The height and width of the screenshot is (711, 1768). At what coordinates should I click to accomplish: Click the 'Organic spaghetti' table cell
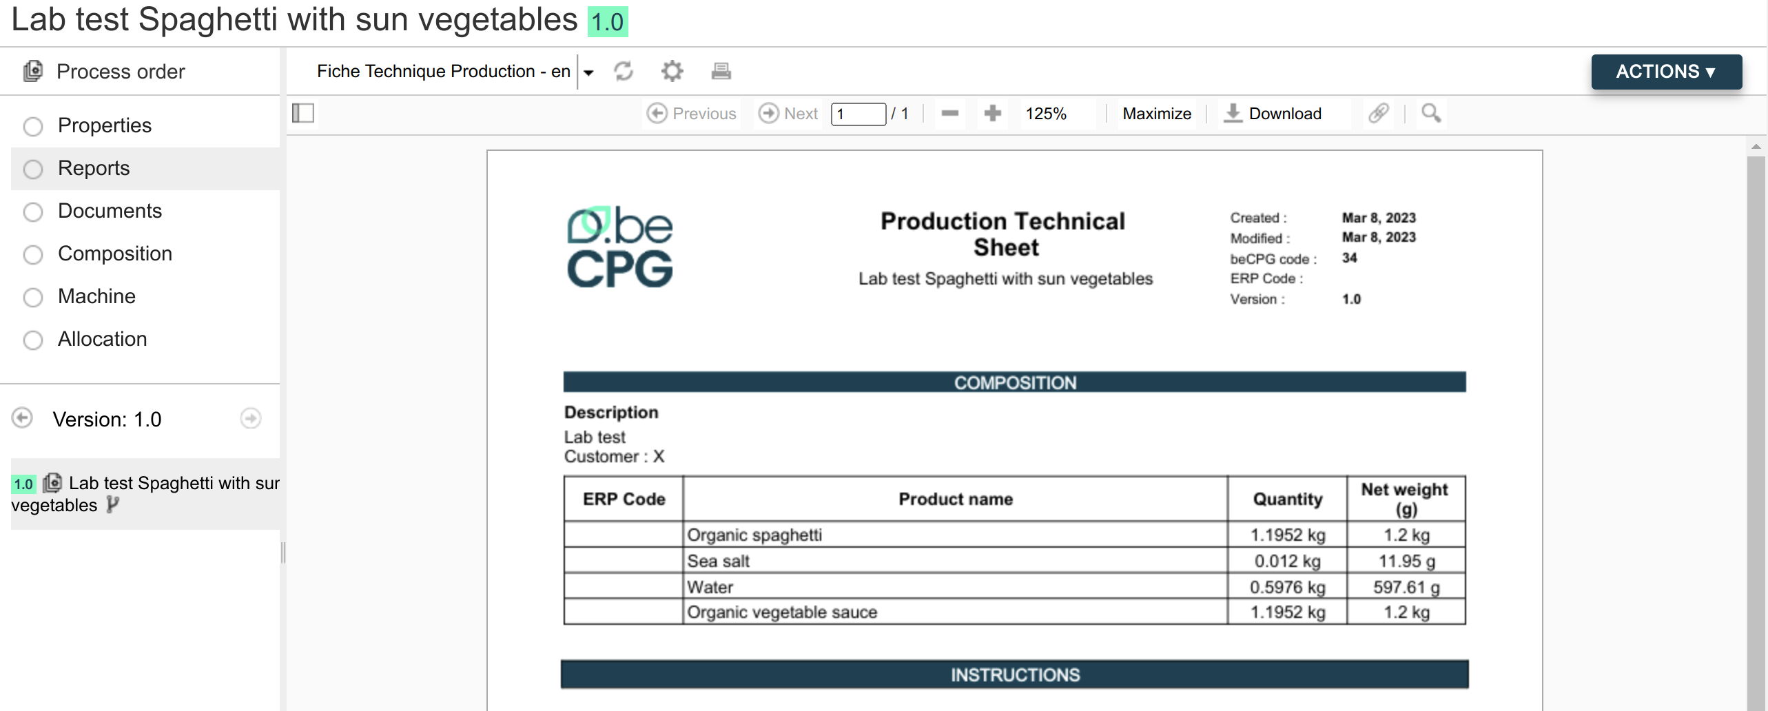point(955,535)
